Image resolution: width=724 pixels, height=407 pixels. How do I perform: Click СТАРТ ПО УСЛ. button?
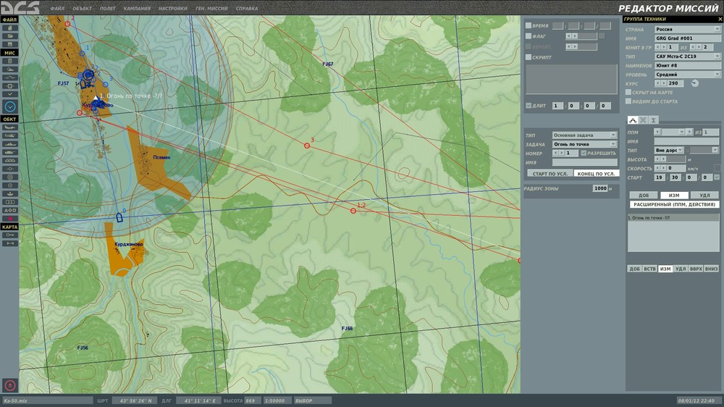(550, 173)
